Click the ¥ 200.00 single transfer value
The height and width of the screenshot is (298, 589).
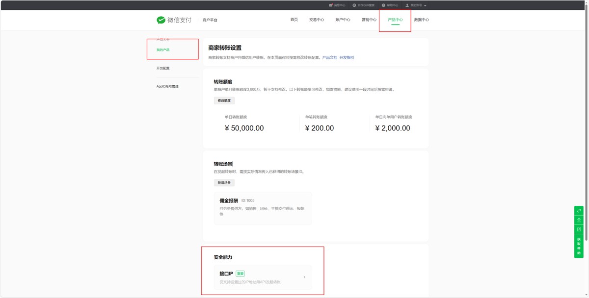[x=320, y=128]
